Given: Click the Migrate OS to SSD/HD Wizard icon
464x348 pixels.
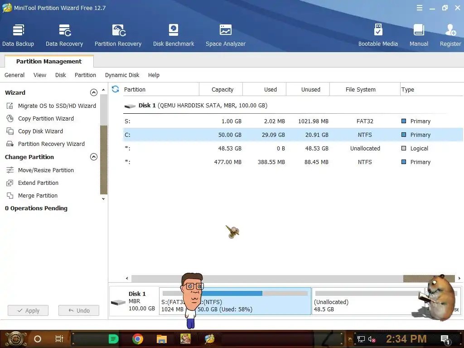Looking at the screenshot, I should (10, 106).
